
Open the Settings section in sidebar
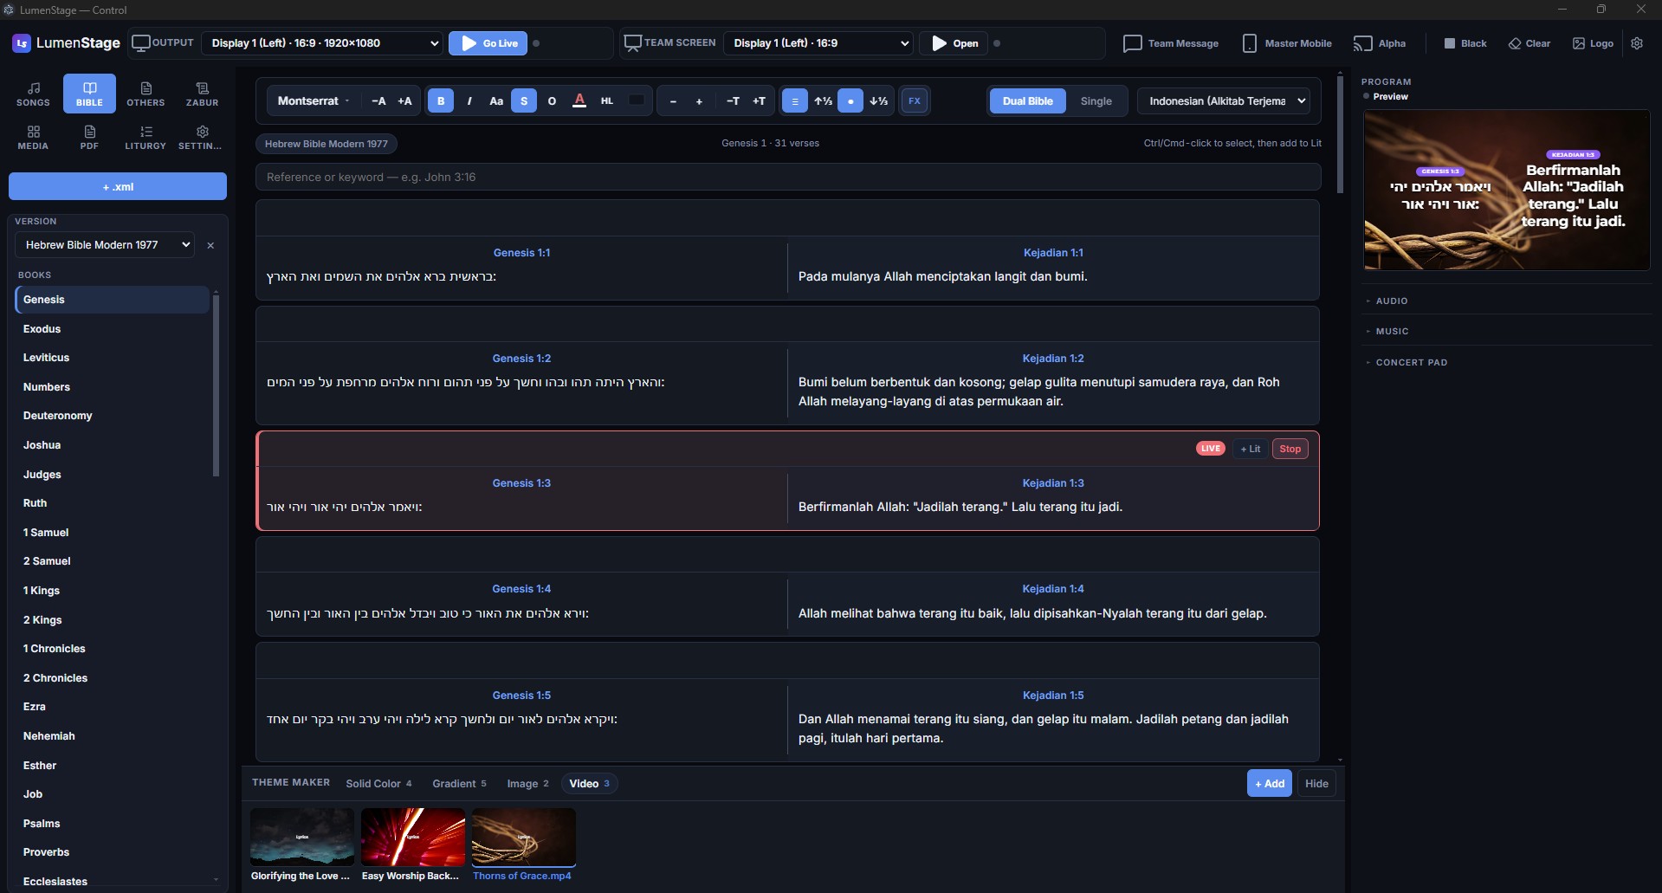(202, 137)
